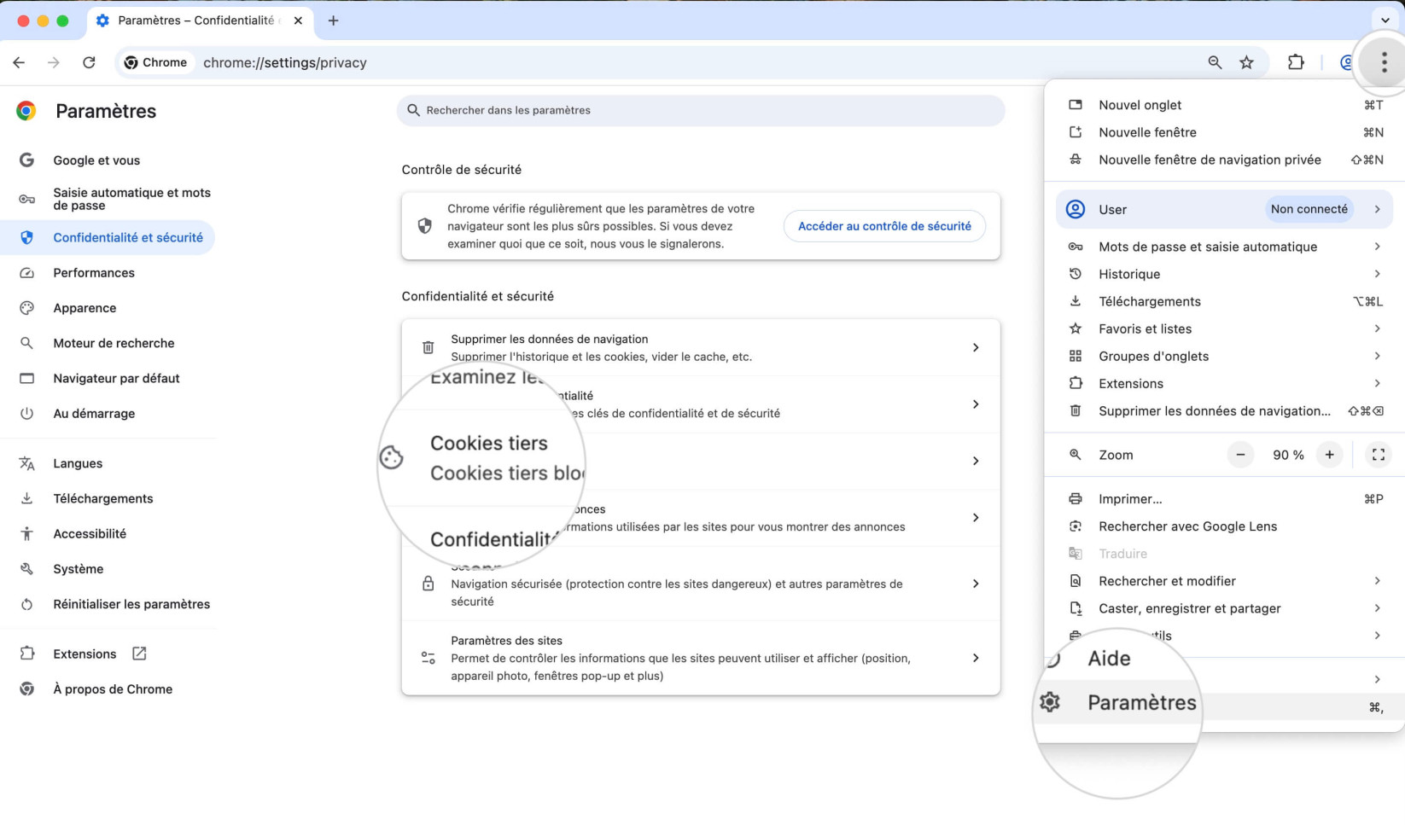Open Apparence settings section
The width and height of the screenshot is (1405, 825).
pyautogui.click(x=108, y=308)
